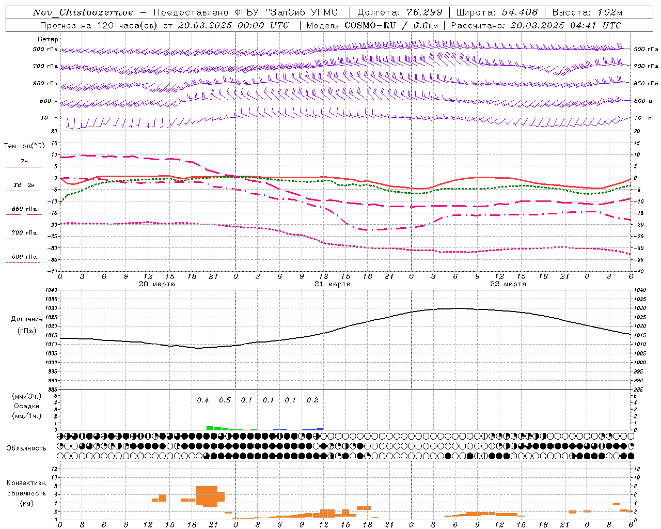This screenshot has width=661, height=529.
Task: Click the '21 марта' date label
Action: point(333,284)
